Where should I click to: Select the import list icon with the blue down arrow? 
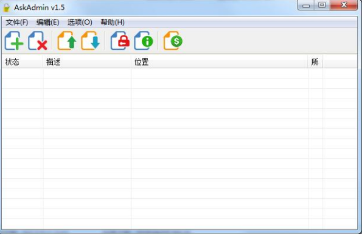coord(91,41)
